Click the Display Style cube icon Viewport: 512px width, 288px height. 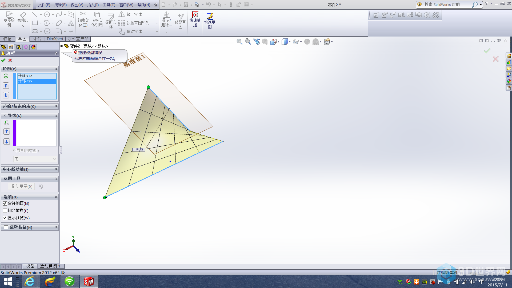point(285,42)
